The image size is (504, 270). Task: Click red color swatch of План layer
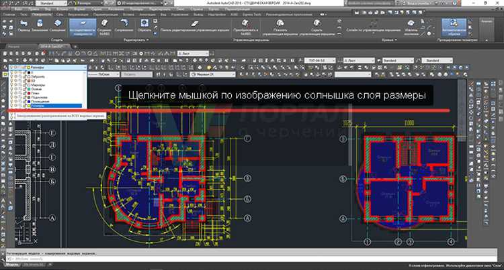pos(29,93)
